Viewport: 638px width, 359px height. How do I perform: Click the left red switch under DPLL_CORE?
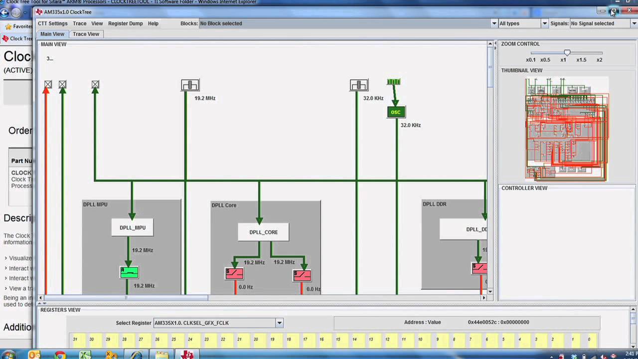pyautogui.click(x=234, y=274)
